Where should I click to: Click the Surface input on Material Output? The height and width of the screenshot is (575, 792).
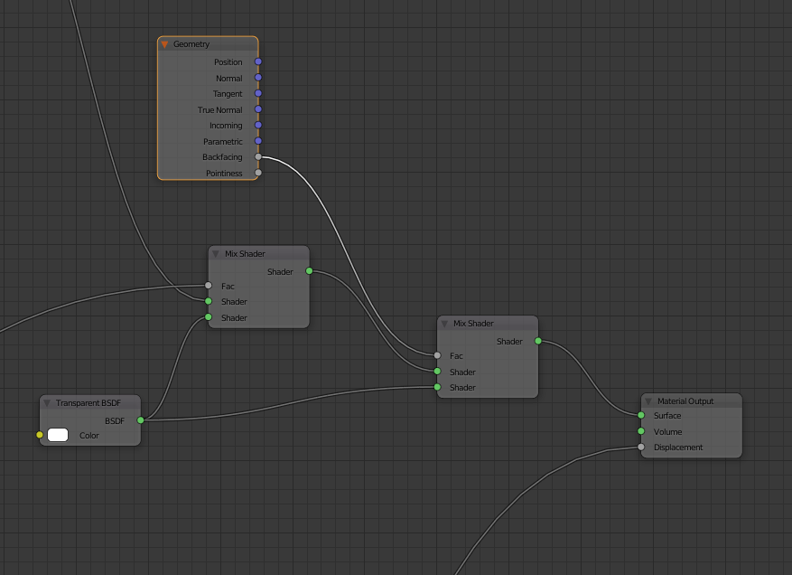[x=642, y=416]
